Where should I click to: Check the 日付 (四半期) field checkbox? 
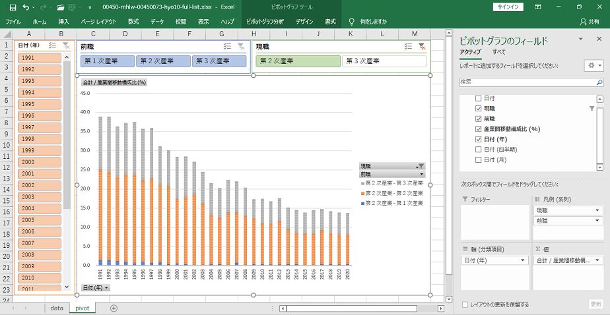point(479,150)
